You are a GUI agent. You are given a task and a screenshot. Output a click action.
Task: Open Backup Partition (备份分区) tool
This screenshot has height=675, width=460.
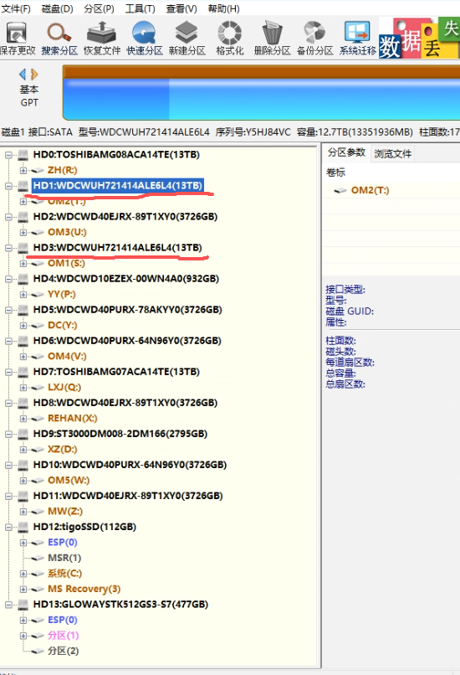pos(314,39)
